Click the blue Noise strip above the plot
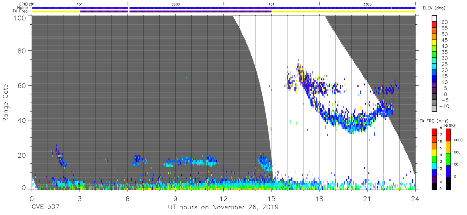 point(224,8)
